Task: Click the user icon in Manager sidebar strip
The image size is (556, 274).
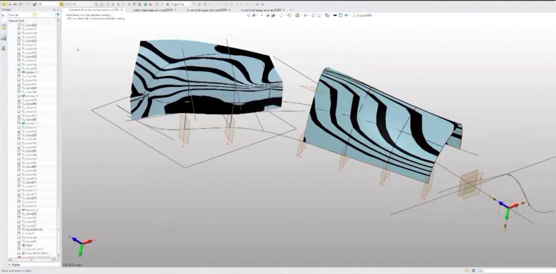Action: tap(3, 47)
